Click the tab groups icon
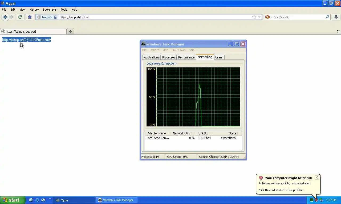Screen dimensions: 341x204 click(338, 31)
